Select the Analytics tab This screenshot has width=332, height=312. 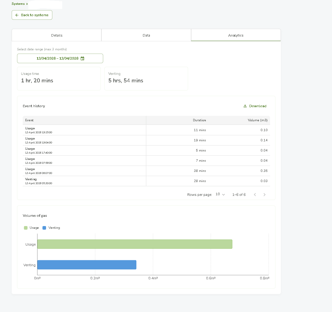236,35
